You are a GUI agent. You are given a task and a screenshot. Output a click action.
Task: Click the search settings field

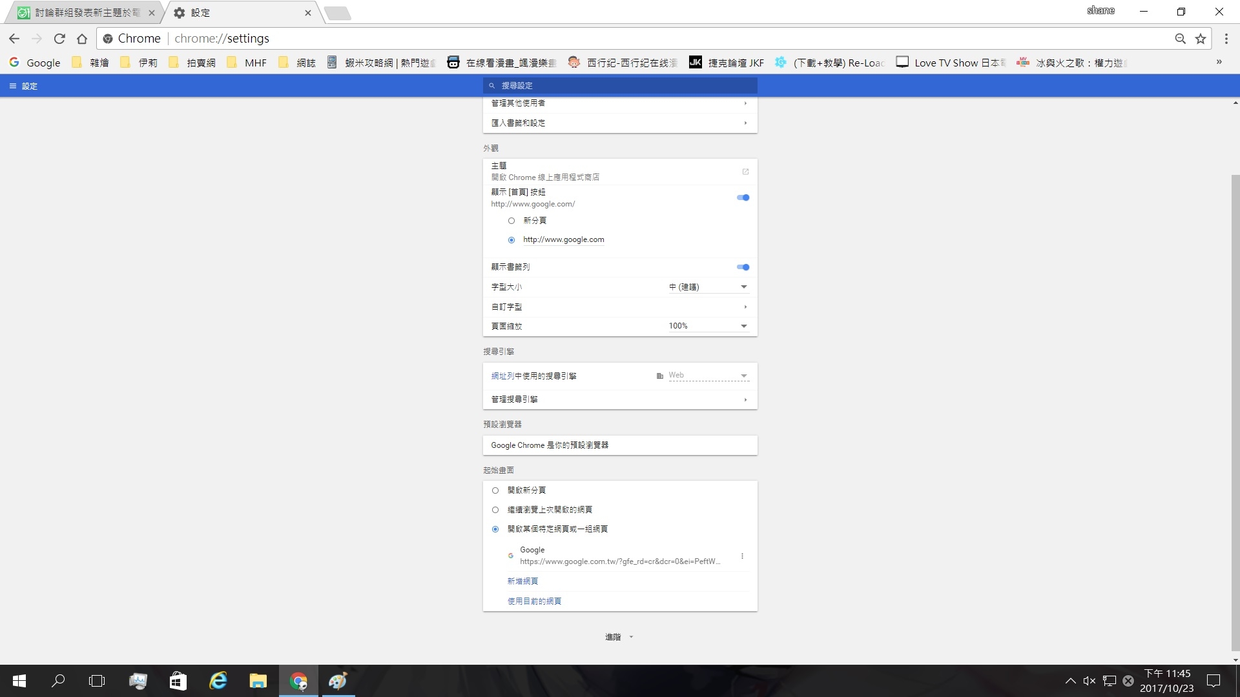point(620,86)
